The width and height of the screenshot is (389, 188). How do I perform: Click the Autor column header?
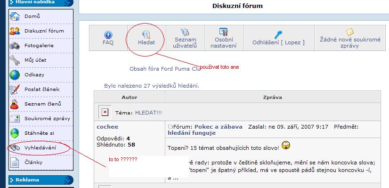(129, 98)
